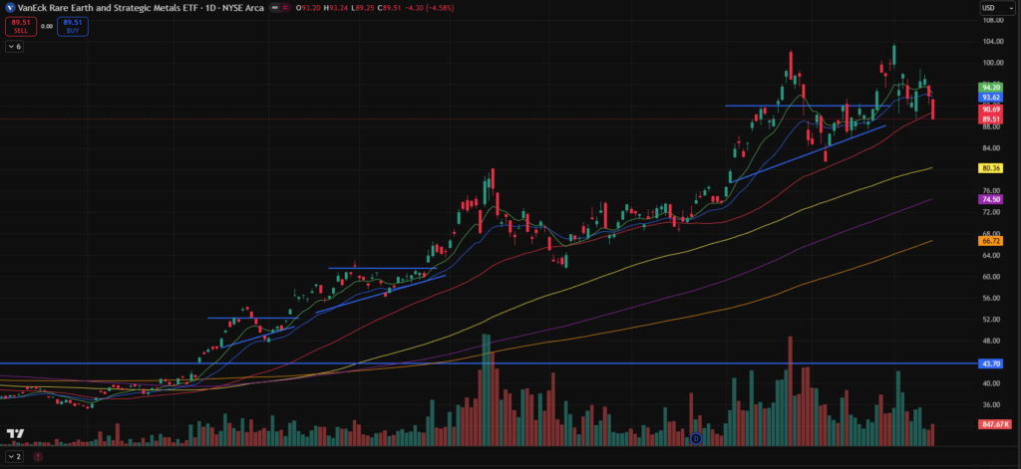Click the blue event marker above the time axis
1021x469 pixels.
pos(696,438)
